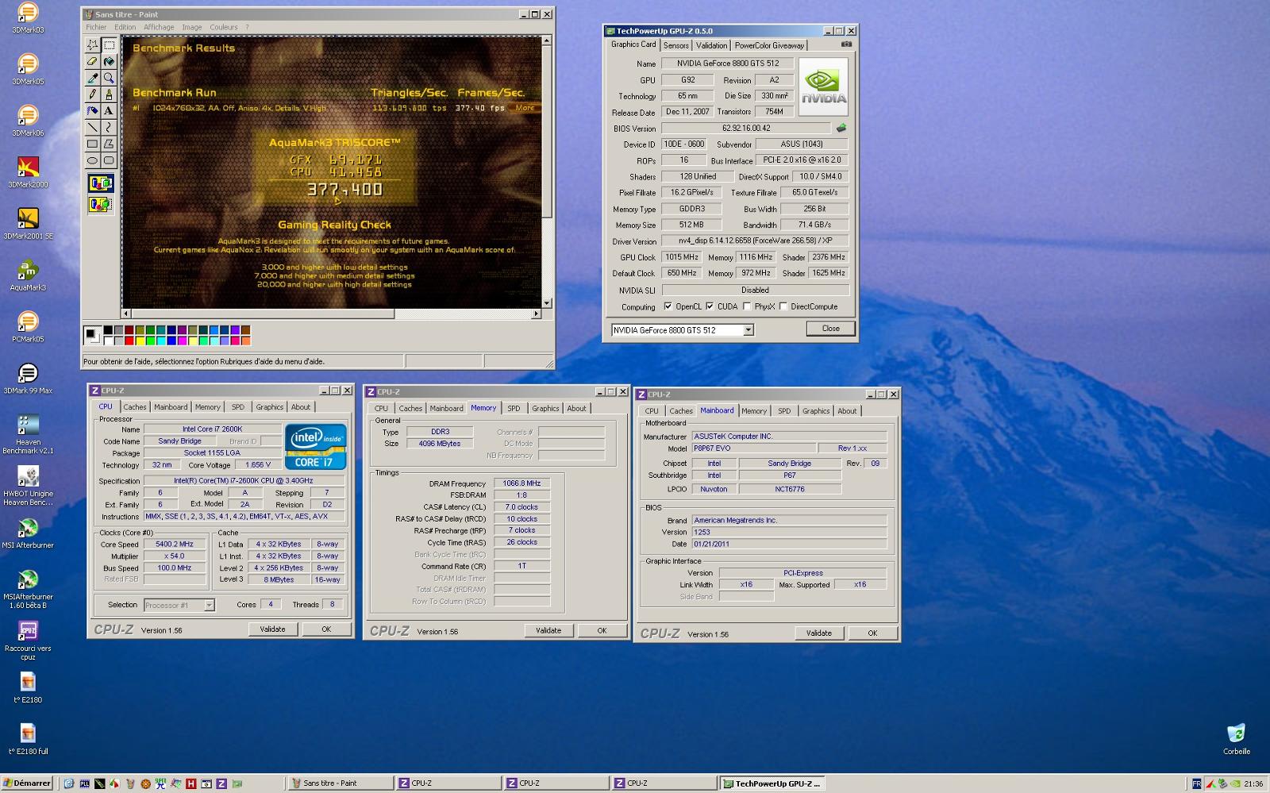1270x793 pixels.
Task: Pick the eraser tool in Paint
Action: (x=92, y=62)
